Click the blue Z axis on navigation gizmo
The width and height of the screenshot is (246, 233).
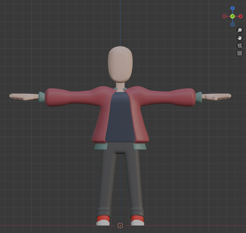coord(232,8)
